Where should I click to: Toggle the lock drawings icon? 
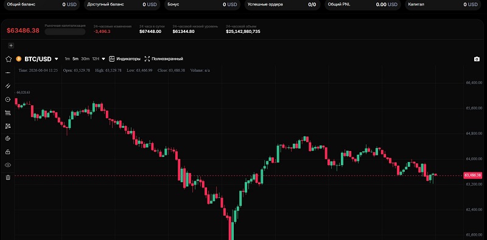(x=8, y=152)
